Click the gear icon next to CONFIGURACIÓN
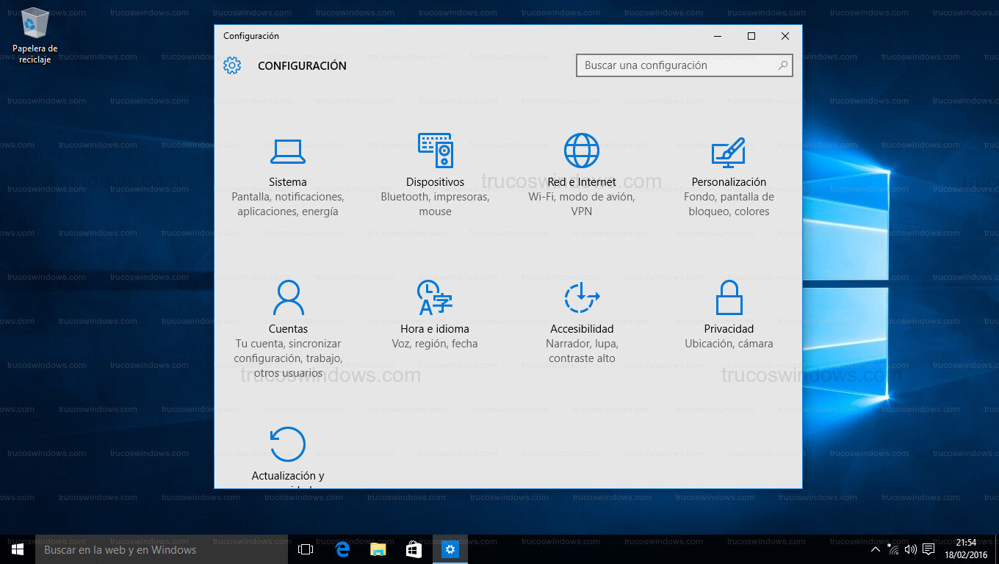Image resolution: width=999 pixels, height=564 pixels. tap(232, 65)
